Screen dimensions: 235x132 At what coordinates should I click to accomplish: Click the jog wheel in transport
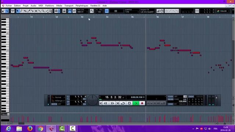92,100
